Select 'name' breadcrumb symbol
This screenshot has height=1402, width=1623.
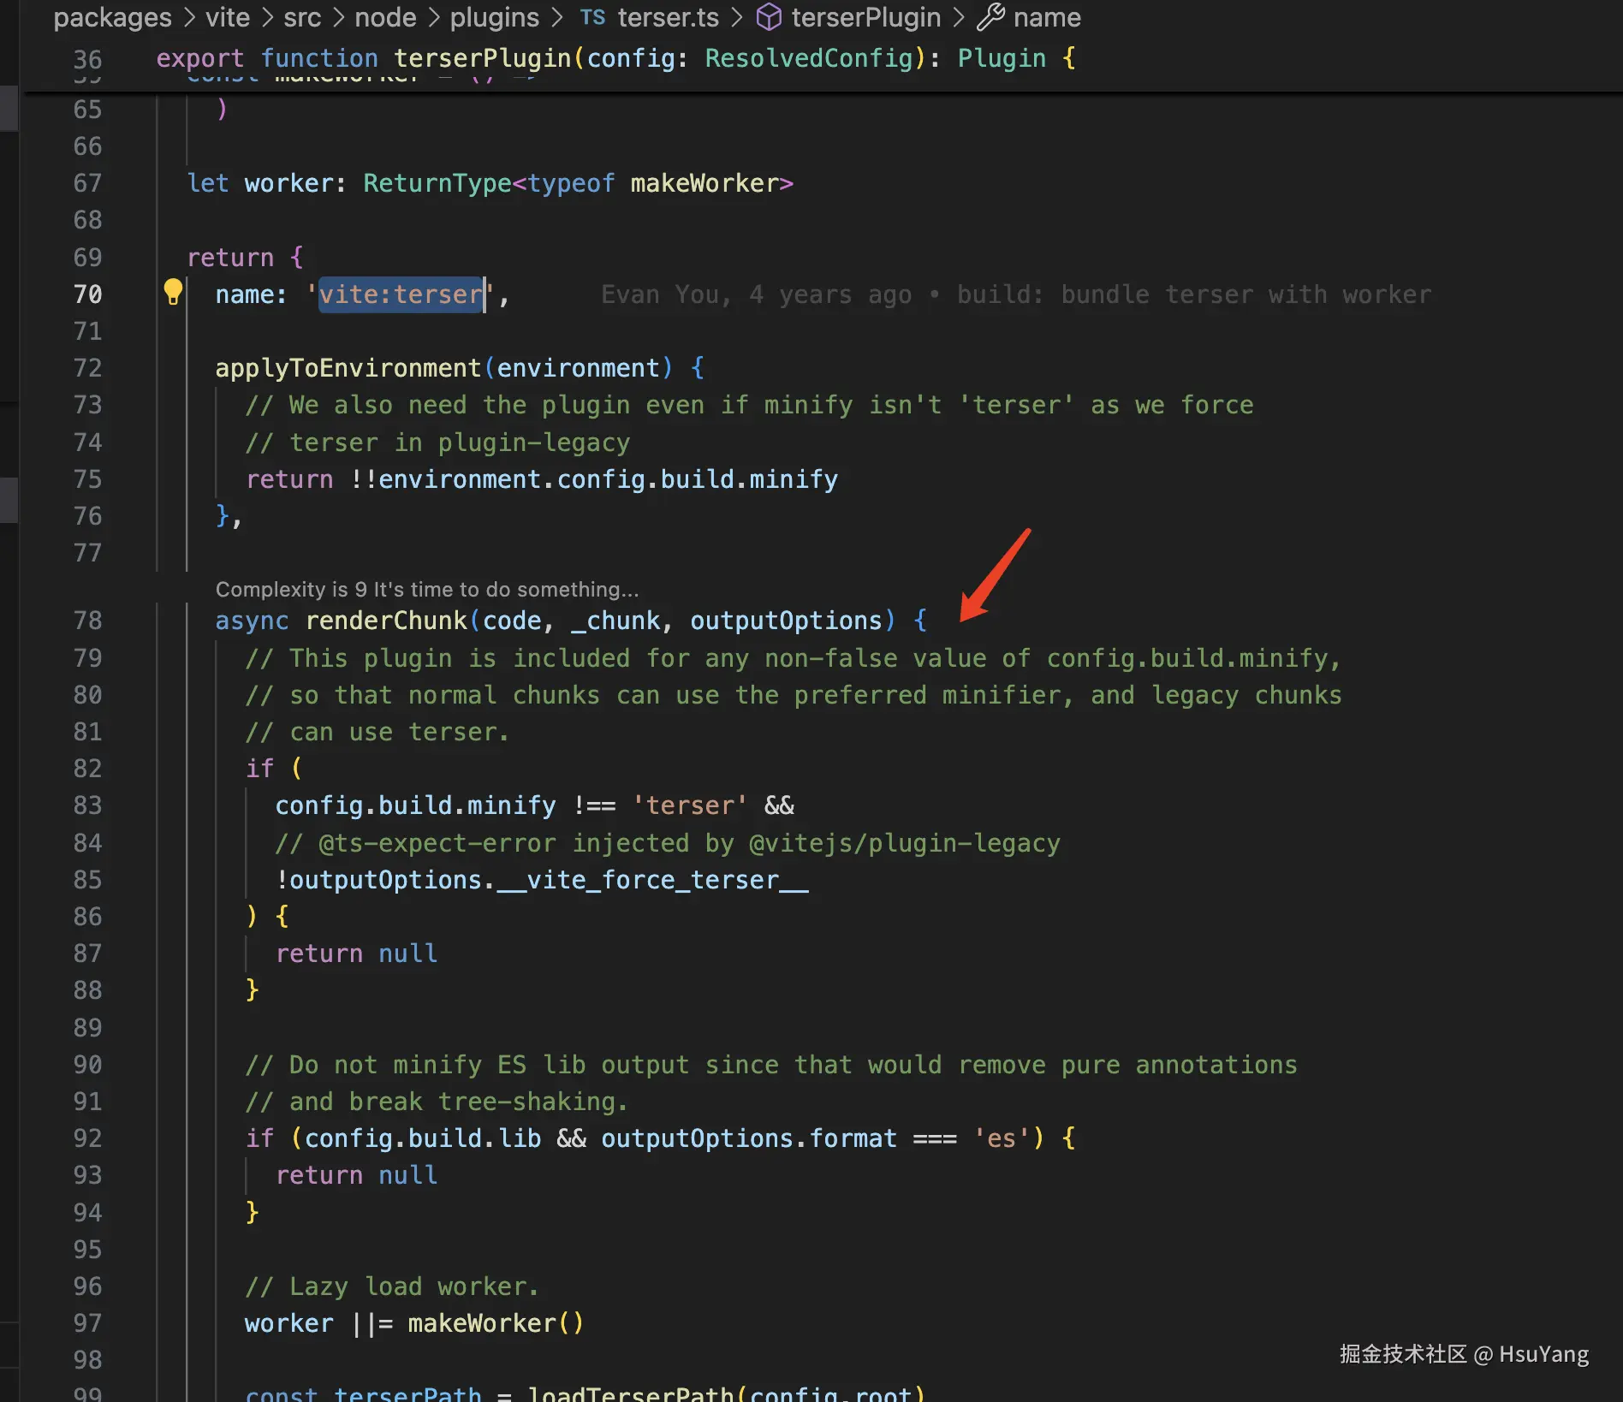(x=1047, y=17)
